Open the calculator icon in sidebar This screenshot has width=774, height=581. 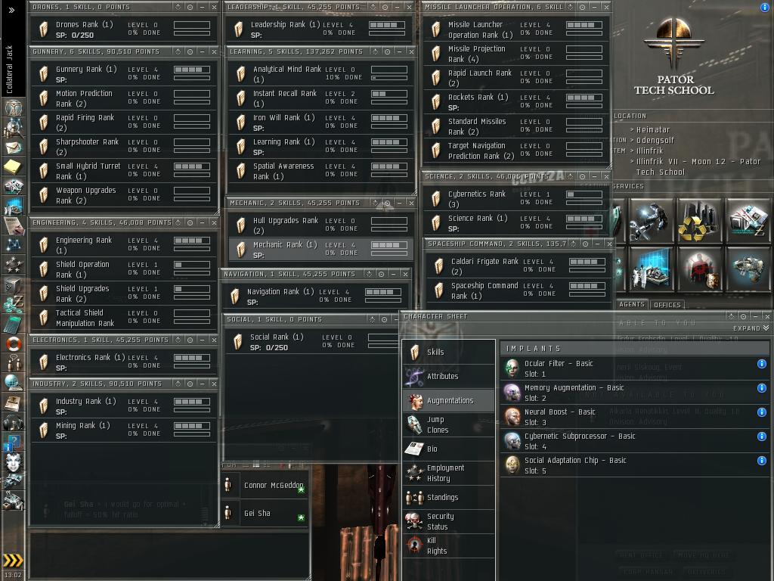pyautogui.click(x=13, y=324)
